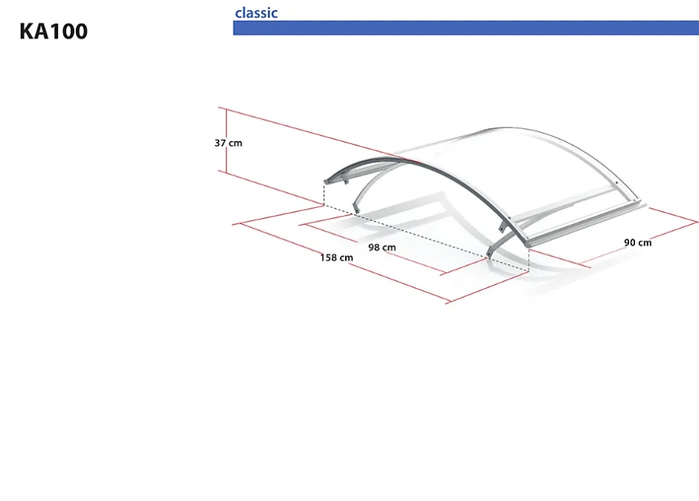Viewport: 699px width, 501px height.
Task: Click the KA100 model heading
Action: (54, 31)
